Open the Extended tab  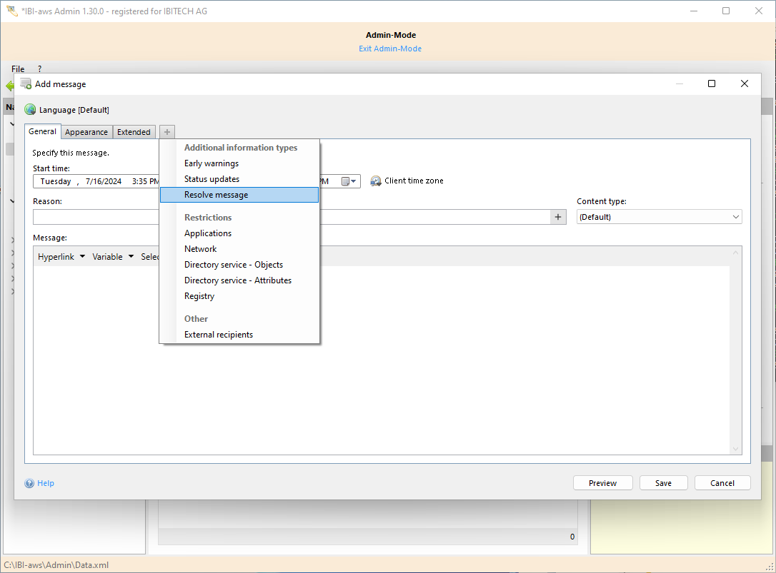click(134, 132)
